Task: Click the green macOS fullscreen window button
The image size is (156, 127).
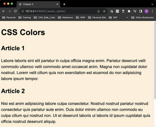Action: pyautogui.click(x=12, y=4)
